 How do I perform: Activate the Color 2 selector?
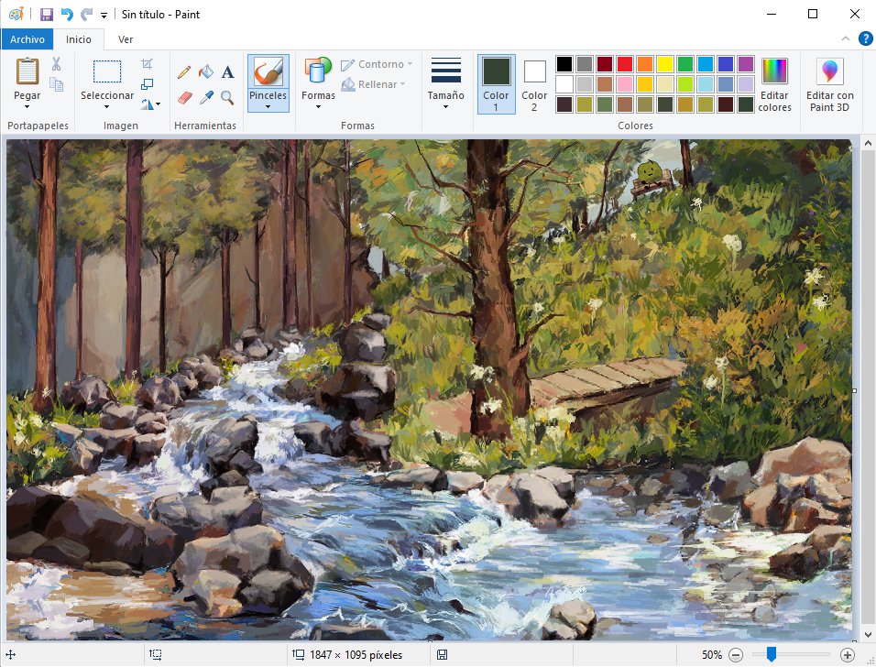(x=534, y=84)
